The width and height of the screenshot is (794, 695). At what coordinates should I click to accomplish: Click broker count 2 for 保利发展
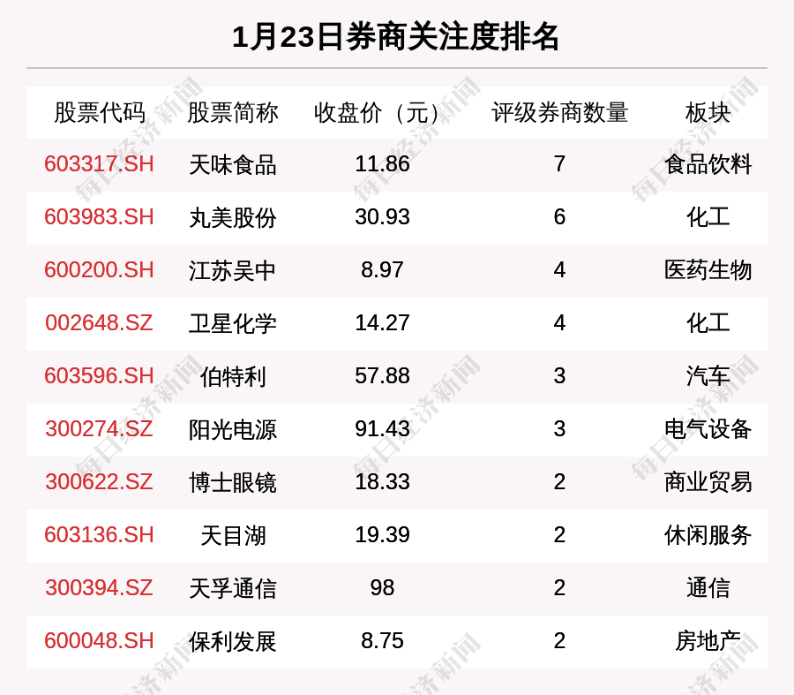pos(559,641)
